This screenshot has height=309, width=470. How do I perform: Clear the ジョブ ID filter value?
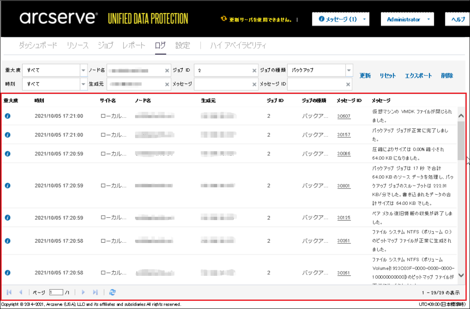(254, 70)
